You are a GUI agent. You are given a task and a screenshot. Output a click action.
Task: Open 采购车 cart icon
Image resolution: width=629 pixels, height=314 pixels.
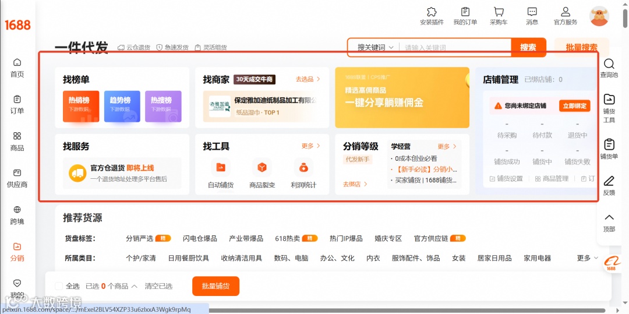point(499,12)
